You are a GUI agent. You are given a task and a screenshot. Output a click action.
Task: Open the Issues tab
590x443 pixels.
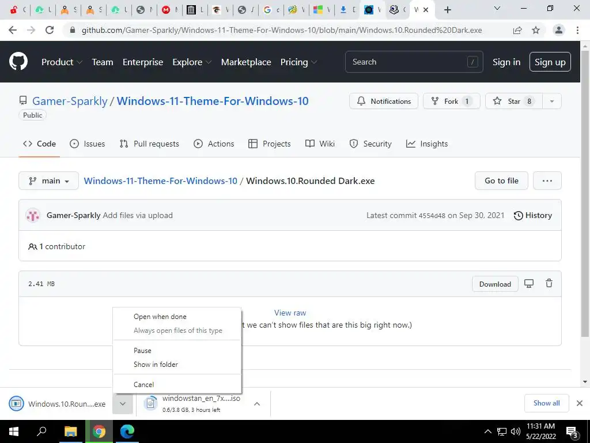[88, 144]
